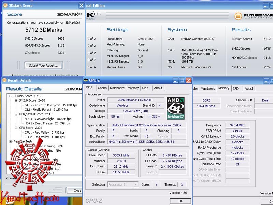Click the Cycle Time (Tras) value 12 clocks
The height and width of the screenshot is (205, 273).
pos(237,153)
